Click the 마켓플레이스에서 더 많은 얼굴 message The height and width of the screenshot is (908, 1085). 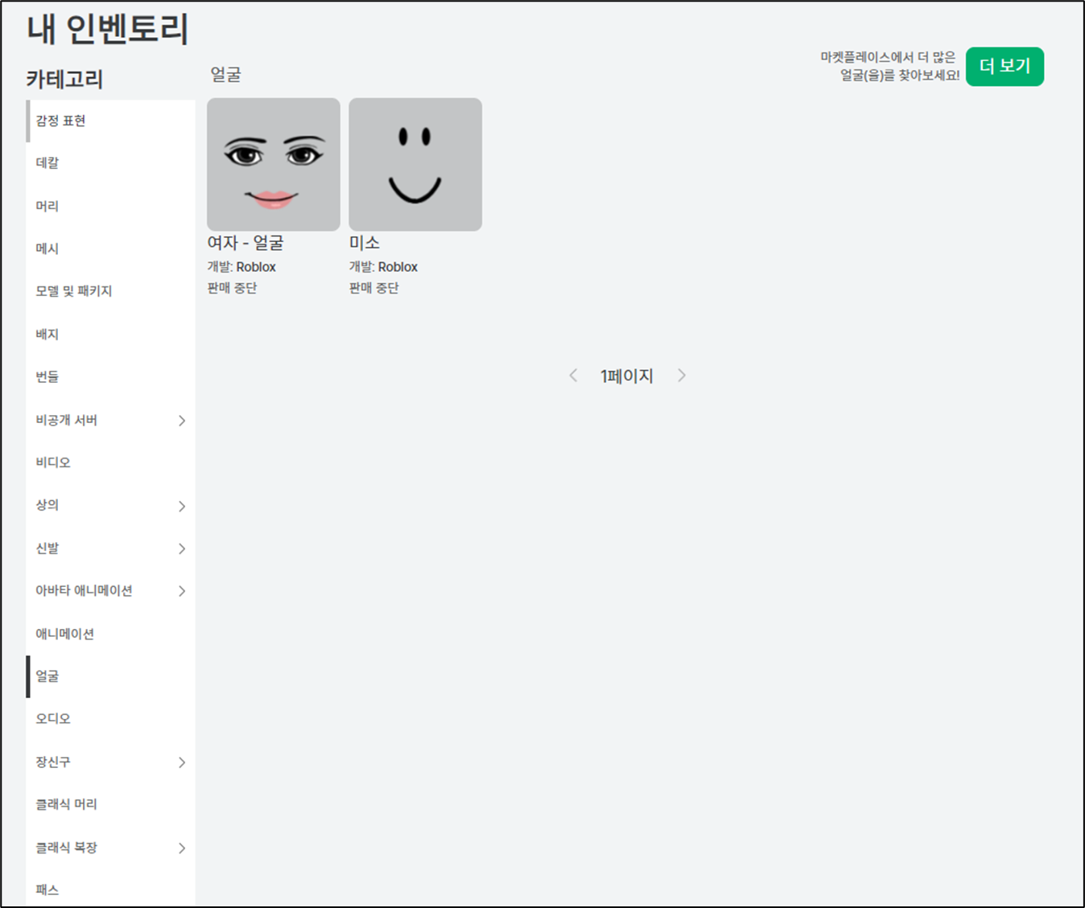pyautogui.click(x=890, y=66)
